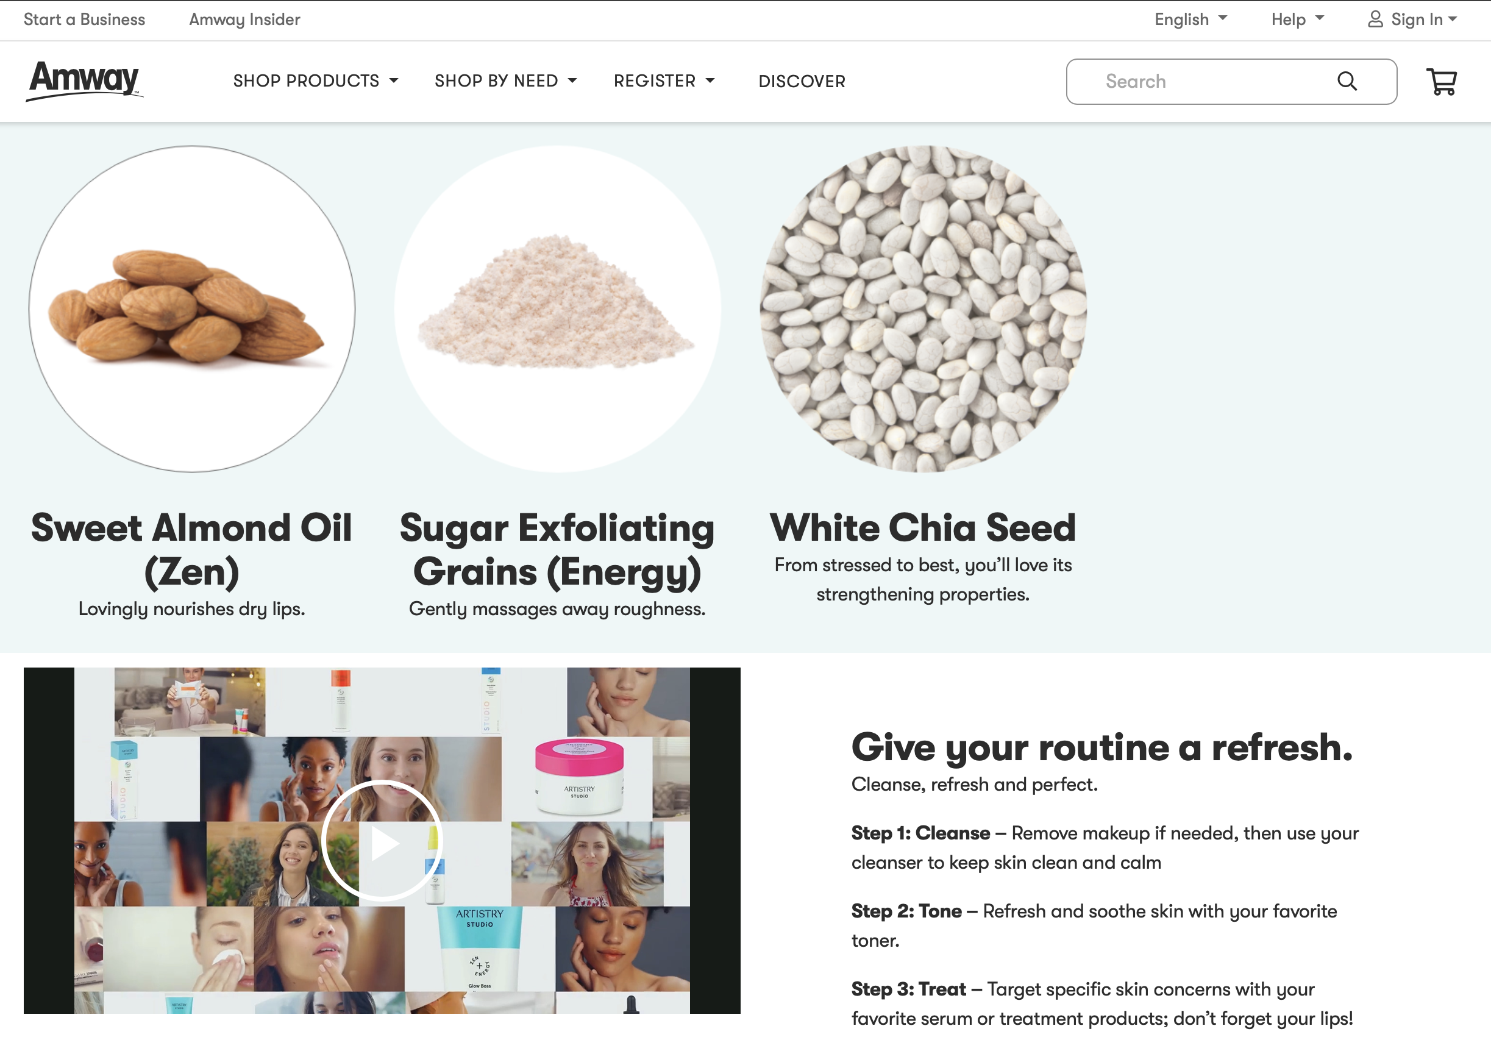
Task: Click the Sweet Almond Oil almonds image
Action: [191, 308]
